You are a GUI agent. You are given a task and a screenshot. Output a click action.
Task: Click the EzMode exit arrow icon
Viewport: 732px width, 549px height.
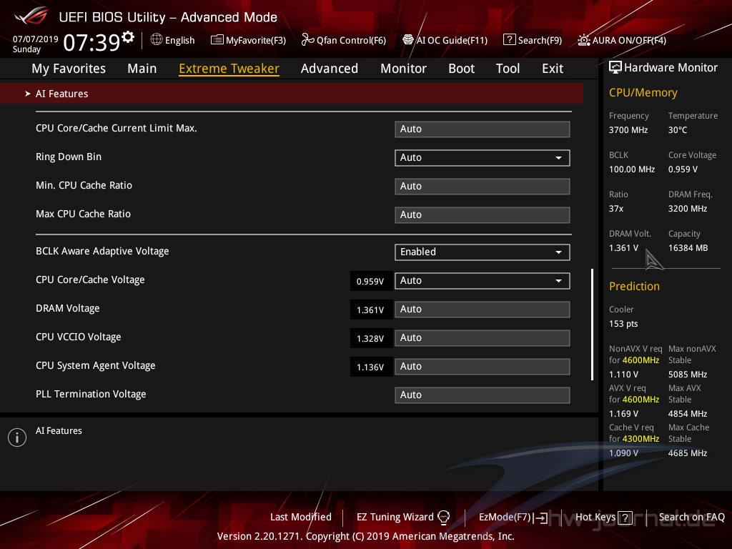point(540,518)
